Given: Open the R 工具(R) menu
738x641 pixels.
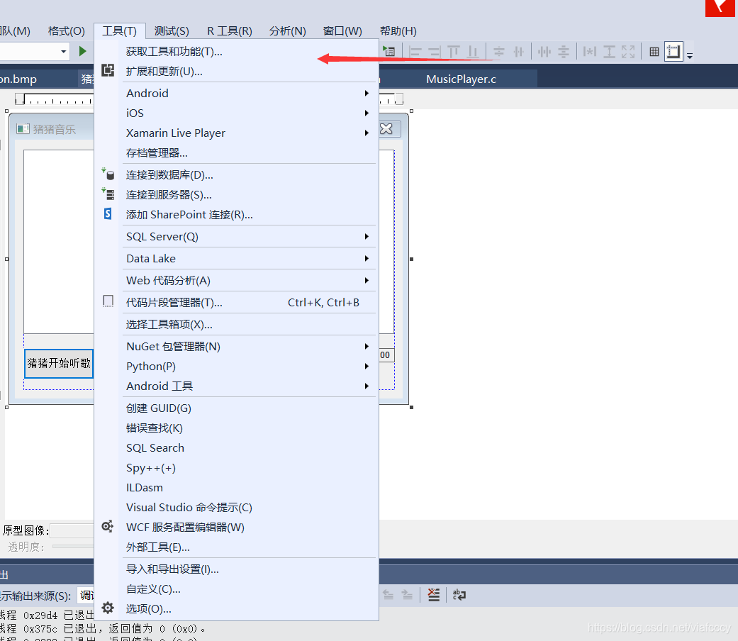Looking at the screenshot, I should (230, 31).
